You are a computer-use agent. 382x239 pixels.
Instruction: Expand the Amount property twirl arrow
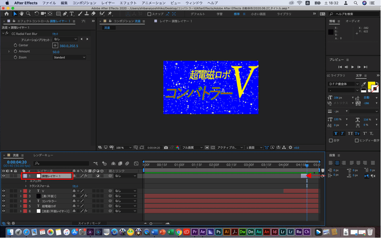9,52
